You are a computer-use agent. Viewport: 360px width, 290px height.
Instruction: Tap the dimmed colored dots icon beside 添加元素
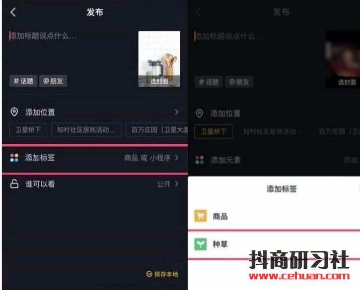[199, 160]
